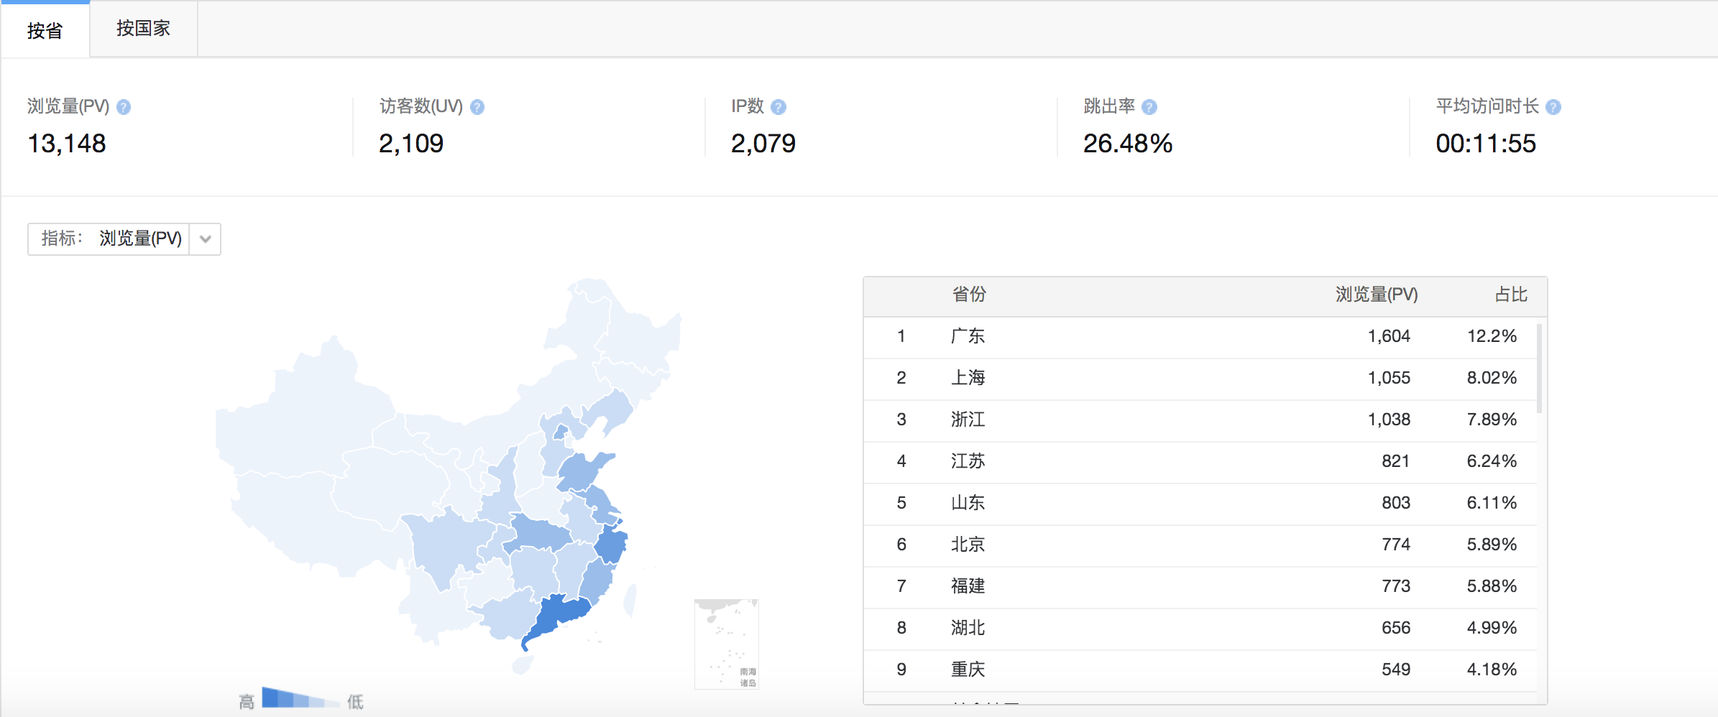Click Zhejiang province on the map
This screenshot has height=717, width=1718.
611,546
